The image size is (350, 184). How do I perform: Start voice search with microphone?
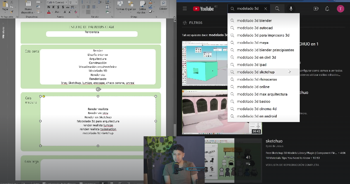click(291, 9)
